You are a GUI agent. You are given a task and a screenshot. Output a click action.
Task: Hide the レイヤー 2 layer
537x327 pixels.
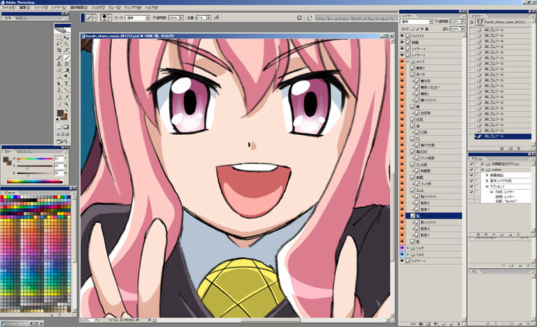(403, 54)
